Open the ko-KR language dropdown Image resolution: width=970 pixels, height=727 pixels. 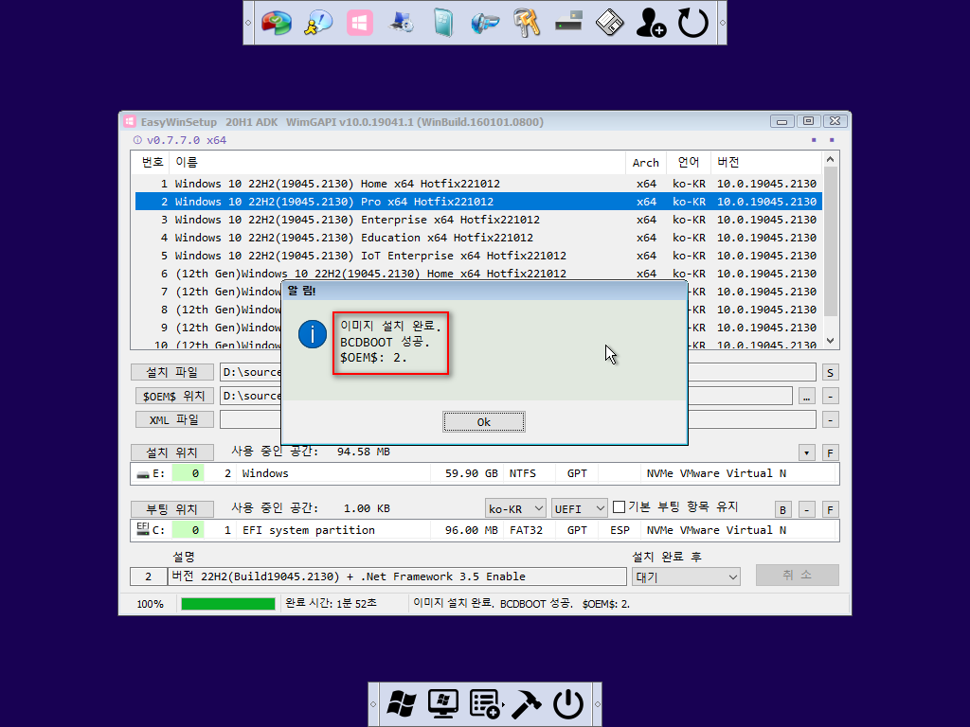pos(515,508)
